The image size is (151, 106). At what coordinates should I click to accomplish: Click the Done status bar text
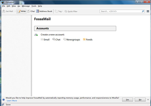tap(8, 105)
